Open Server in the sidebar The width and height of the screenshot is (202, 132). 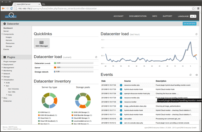(x=6, y=31)
